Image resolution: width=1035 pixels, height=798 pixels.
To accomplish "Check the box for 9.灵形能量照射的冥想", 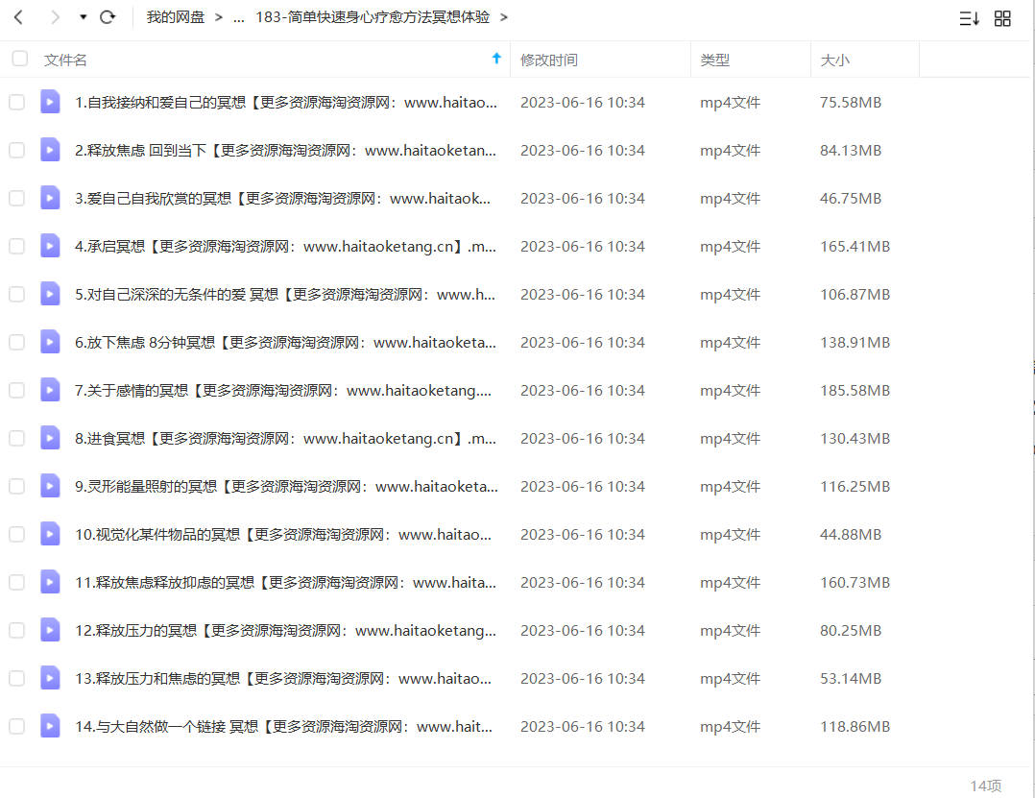I will (16, 487).
